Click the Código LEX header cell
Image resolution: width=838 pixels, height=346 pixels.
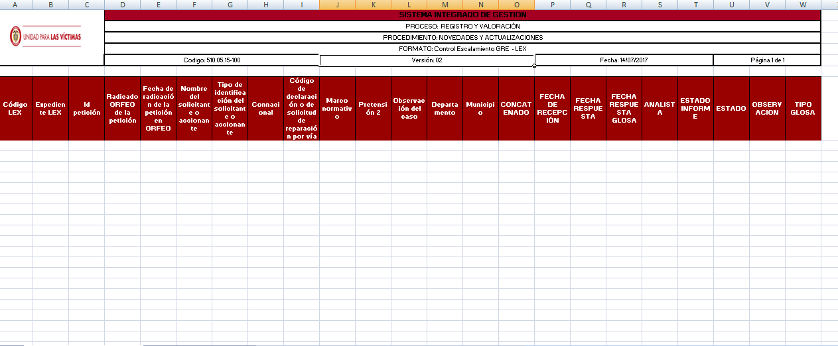tap(16, 108)
